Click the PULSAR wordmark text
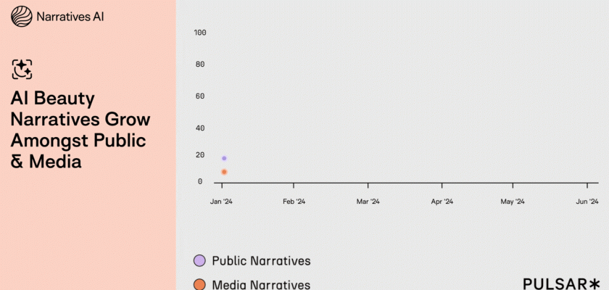609x290 pixels. pos(555,283)
